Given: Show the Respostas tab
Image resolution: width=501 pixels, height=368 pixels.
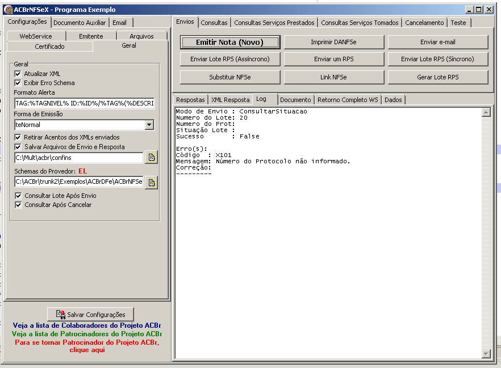Looking at the screenshot, I should (x=190, y=100).
